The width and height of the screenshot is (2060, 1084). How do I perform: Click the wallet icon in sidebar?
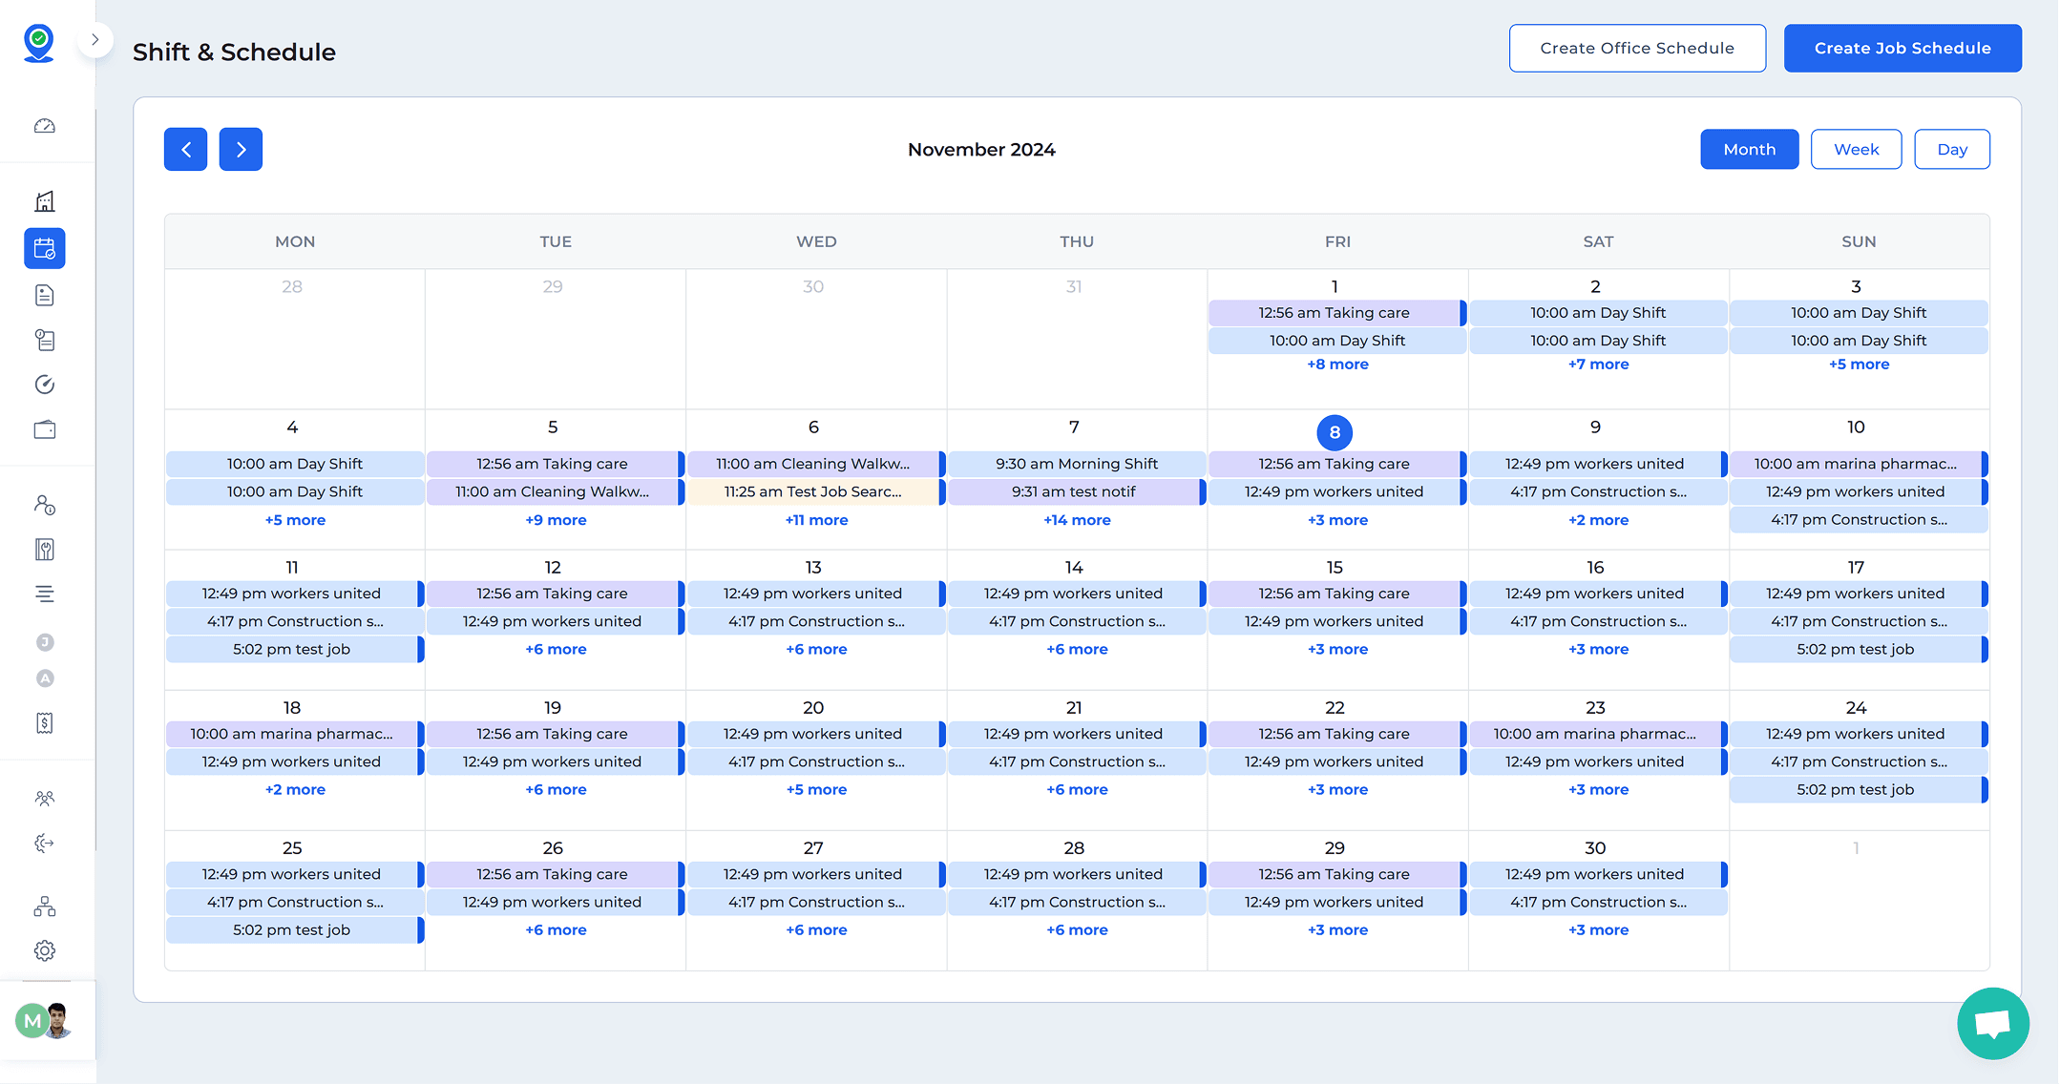[45, 429]
